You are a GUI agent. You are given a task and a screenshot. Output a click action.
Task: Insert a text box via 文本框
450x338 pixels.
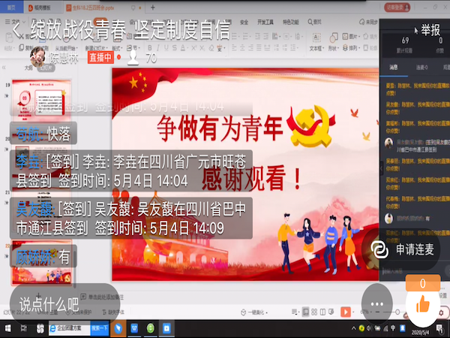coord(316,42)
